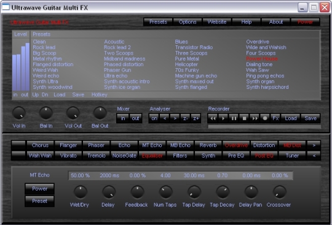Stop the recorder with the square button
332x225 pixels.
(x=244, y=118)
